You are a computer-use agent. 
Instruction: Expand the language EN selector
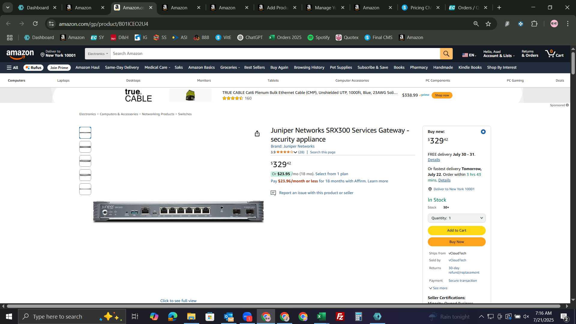pos(469,55)
